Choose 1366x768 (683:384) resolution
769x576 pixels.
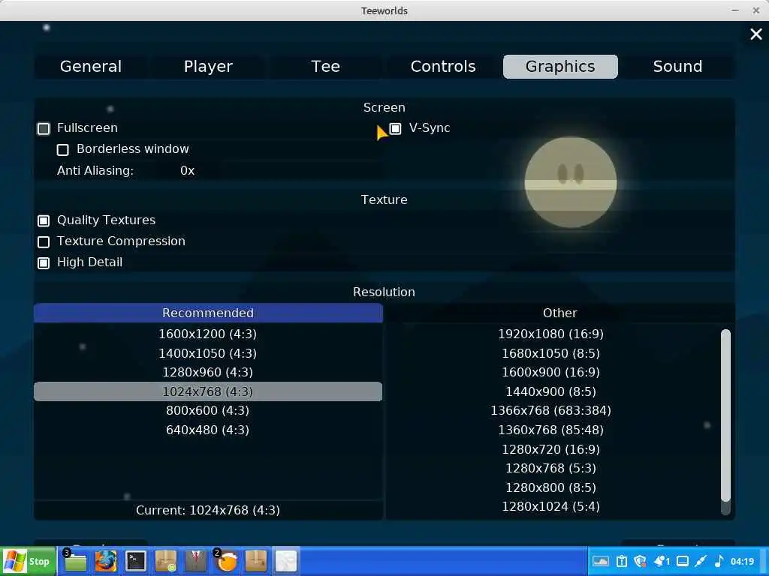(550, 410)
